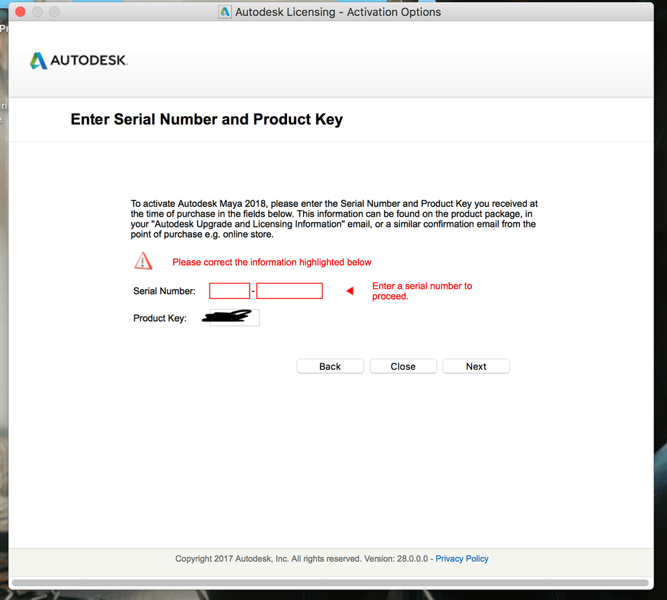The image size is (667, 600).
Task: Go to the previous step with Back
Action: pos(330,366)
